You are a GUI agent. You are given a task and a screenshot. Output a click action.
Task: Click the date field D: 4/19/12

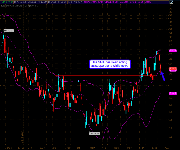tap(20, 3)
